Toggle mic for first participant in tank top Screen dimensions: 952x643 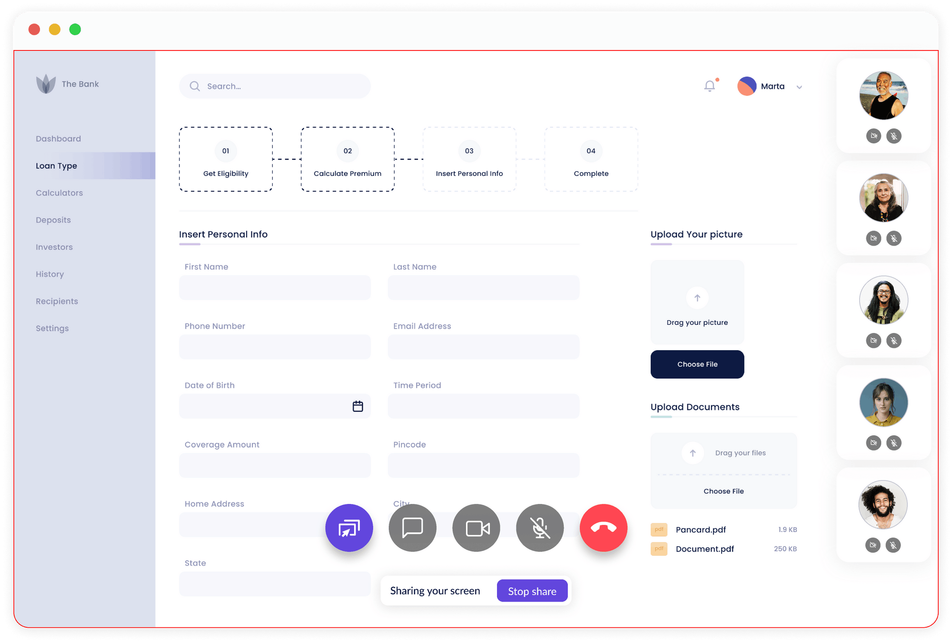[894, 136]
